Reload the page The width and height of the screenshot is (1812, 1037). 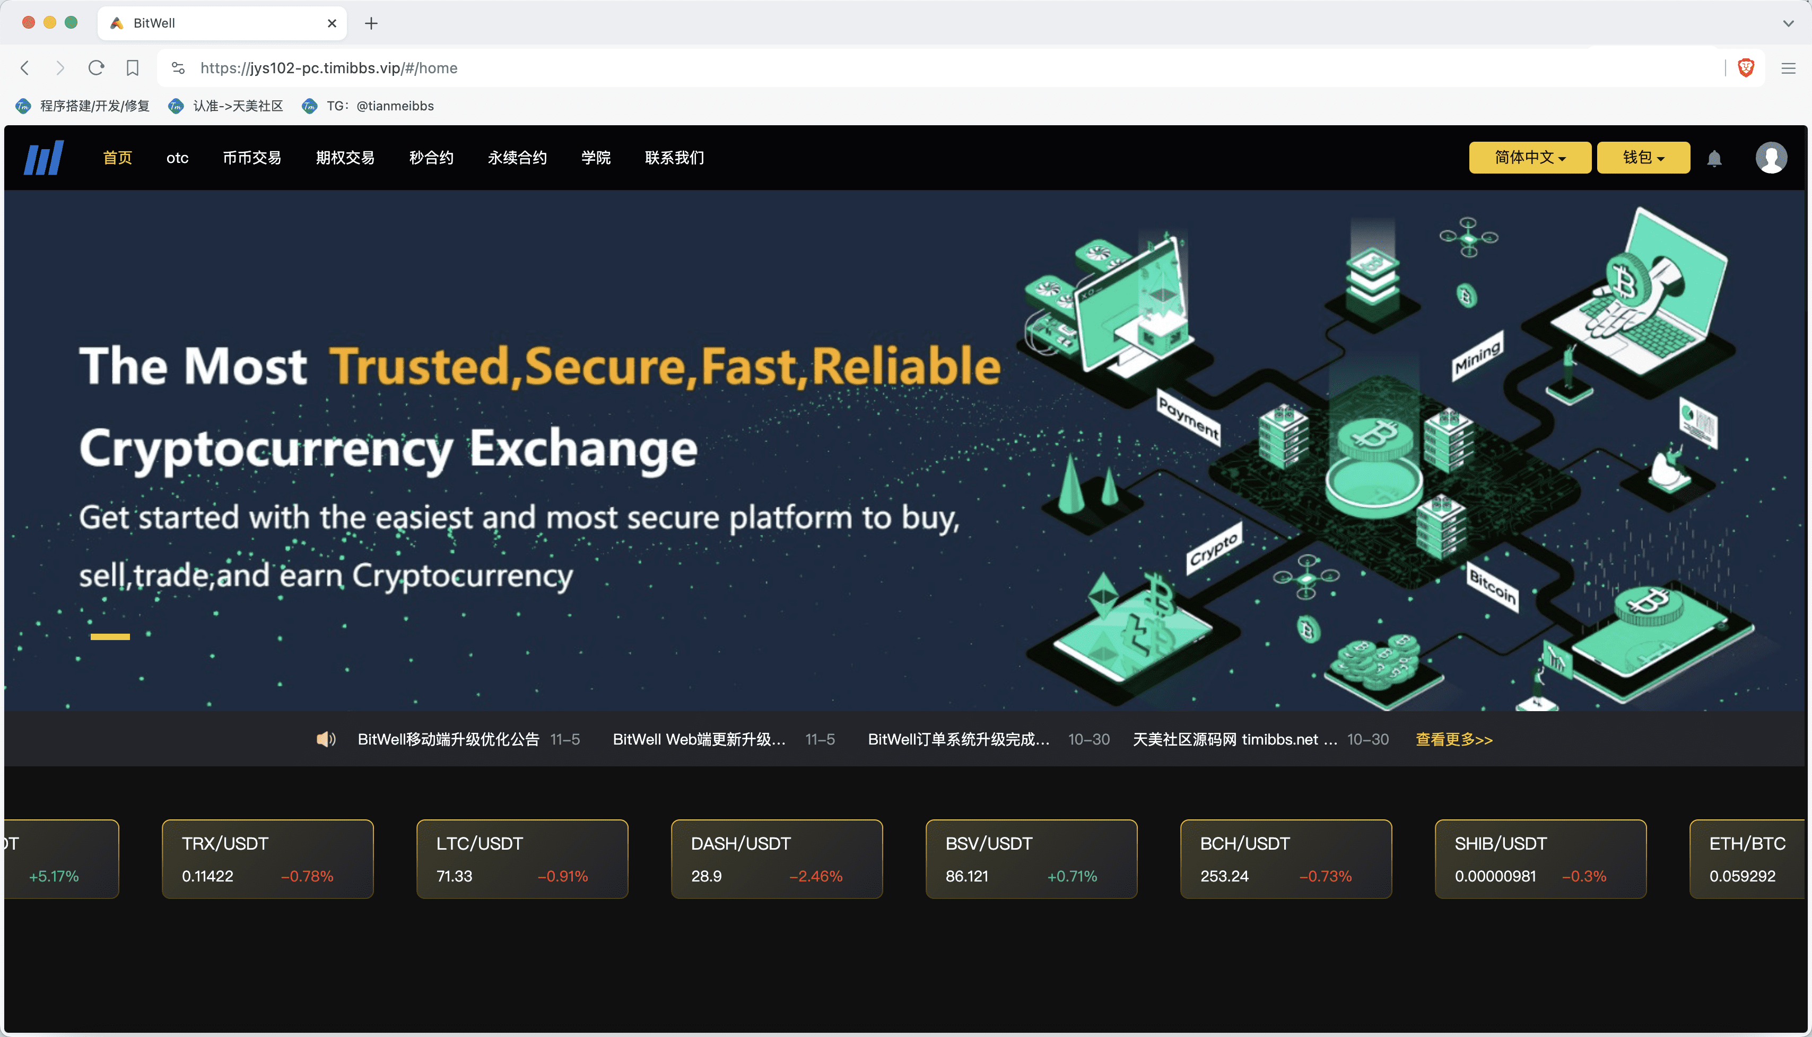tap(96, 67)
